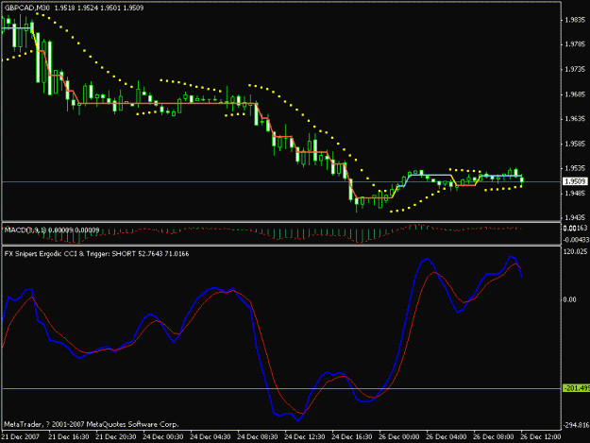Screen dimensions: 590x443
Task: Click the 1.9685 price axis label
Action: pyautogui.click(x=575, y=94)
